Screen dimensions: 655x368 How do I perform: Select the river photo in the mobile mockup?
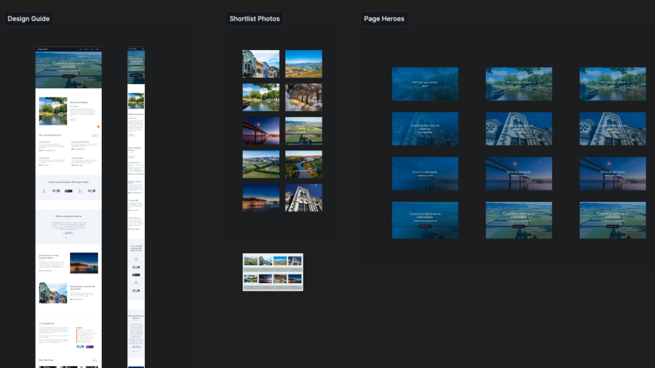coord(136,101)
